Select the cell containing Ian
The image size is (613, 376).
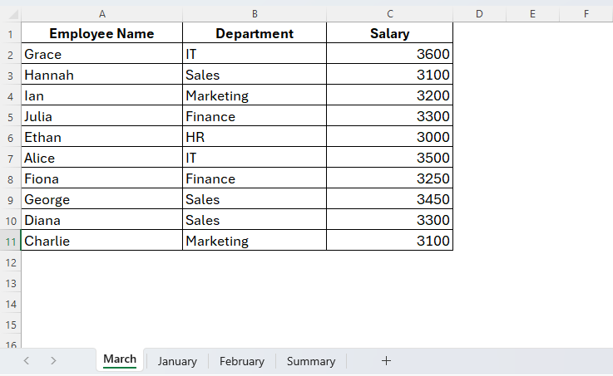tap(102, 95)
